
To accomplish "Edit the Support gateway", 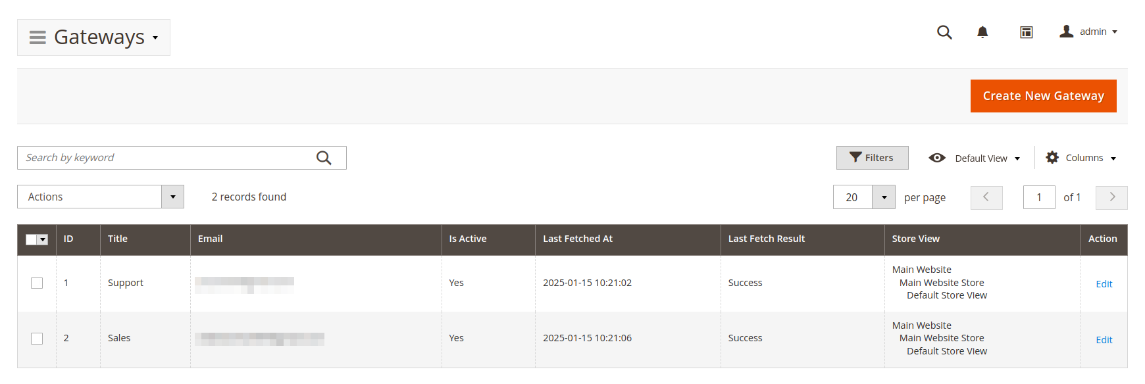I will 1104,284.
